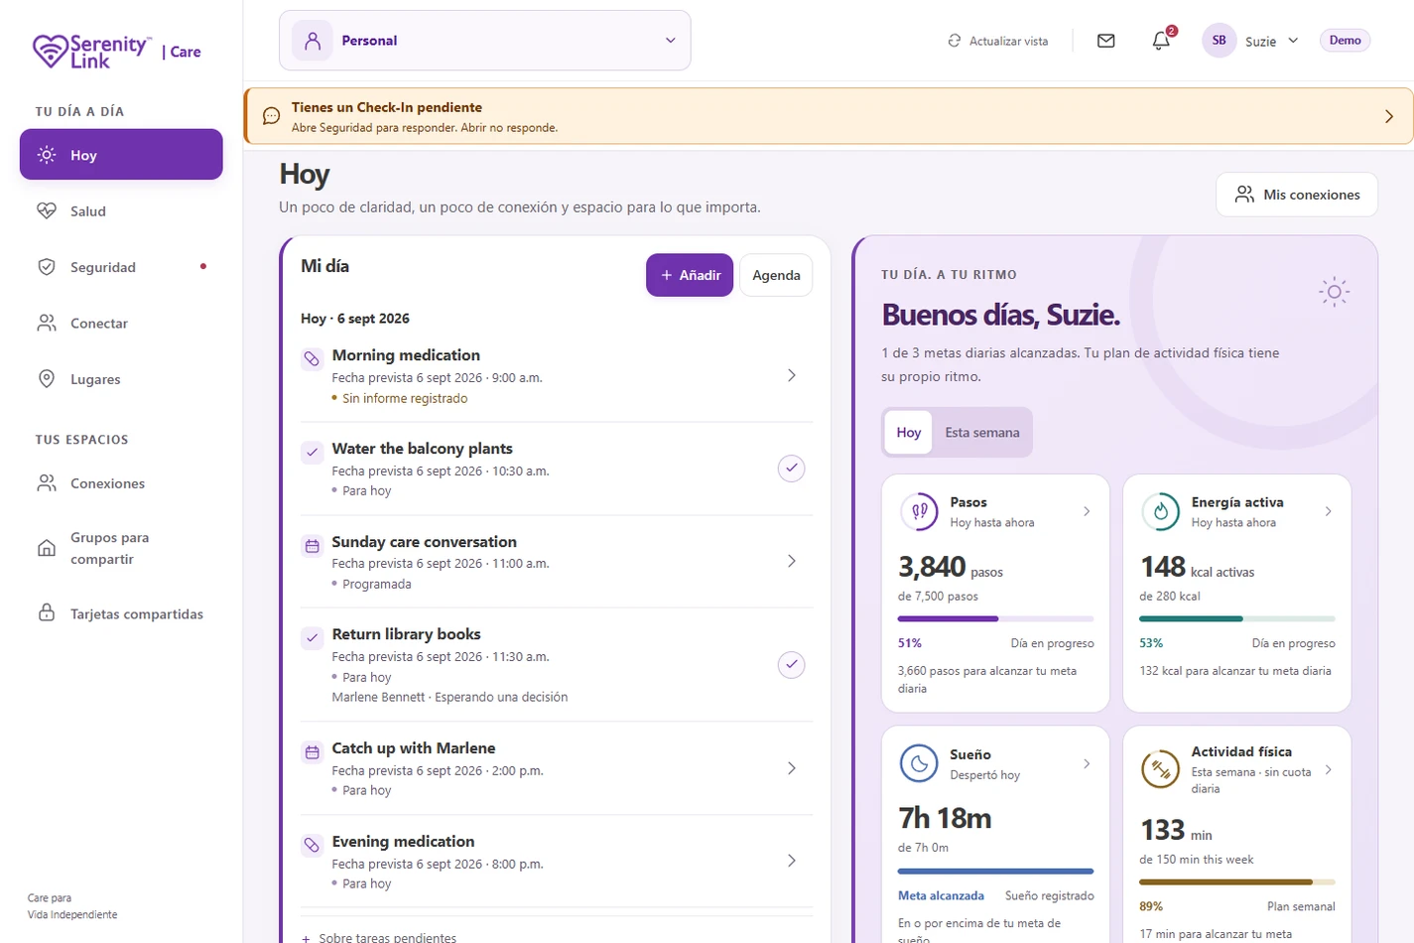Click the Pasos progress bar

996,618
